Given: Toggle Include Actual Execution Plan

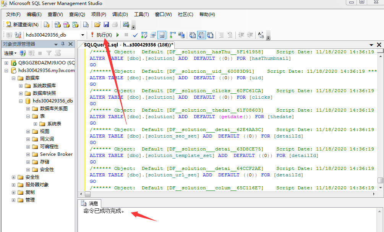Looking at the screenshot, I should (173, 35).
